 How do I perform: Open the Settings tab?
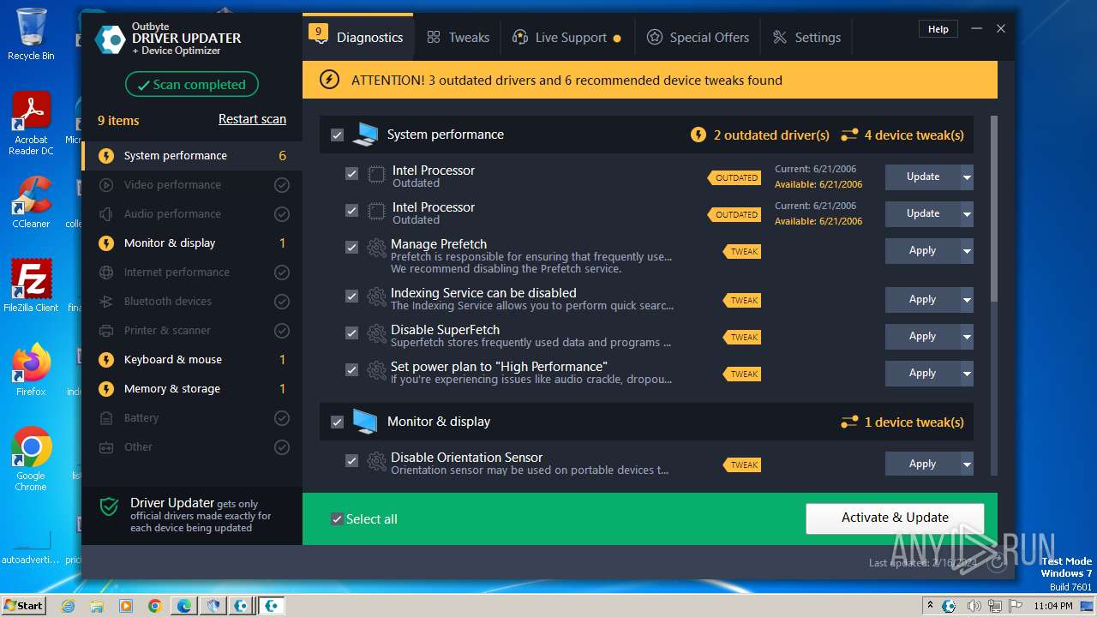tap(806, 38)
